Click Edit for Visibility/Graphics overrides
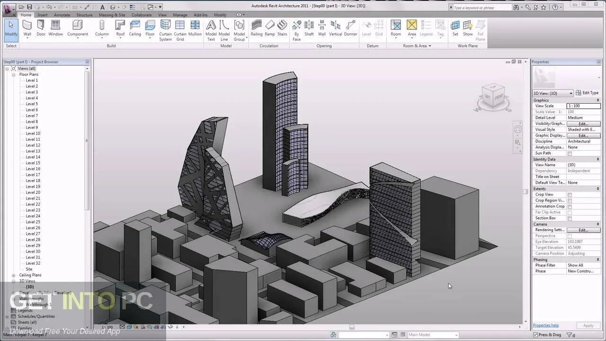Image resolution: width=606 pixels, height=341 pixels. pyautogui.click(x=583, y=124)
